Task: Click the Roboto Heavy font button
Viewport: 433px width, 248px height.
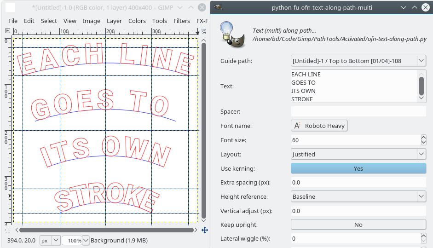Action: (x=319, y=126)
